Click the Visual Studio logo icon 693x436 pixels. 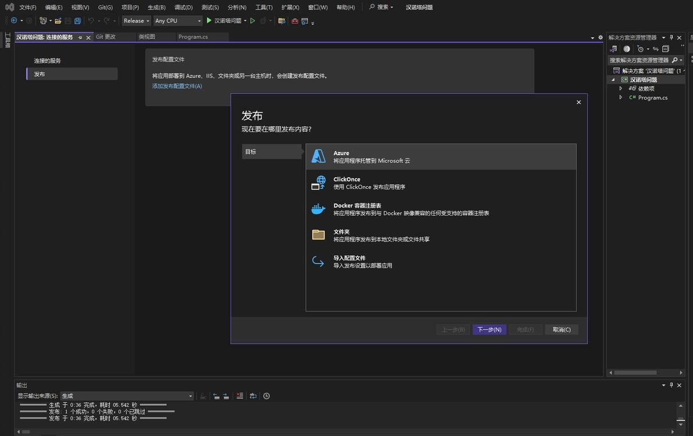click(9, 7)
